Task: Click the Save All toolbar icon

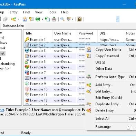Action: (x=5, y=19)
